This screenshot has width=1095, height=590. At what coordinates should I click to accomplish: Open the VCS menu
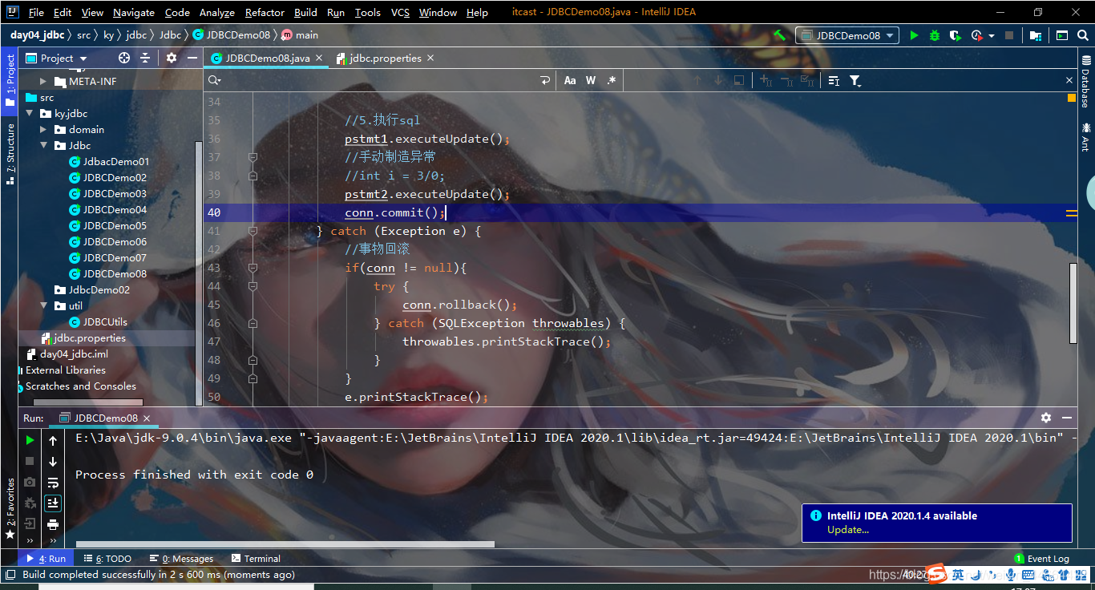pos(400,12)
